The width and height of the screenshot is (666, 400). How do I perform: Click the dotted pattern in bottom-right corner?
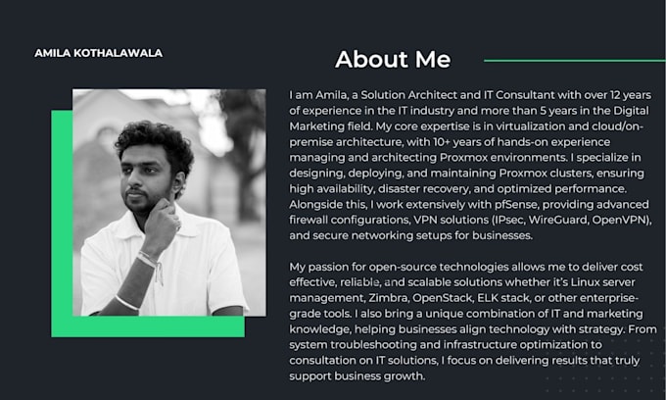pos(605,366)
